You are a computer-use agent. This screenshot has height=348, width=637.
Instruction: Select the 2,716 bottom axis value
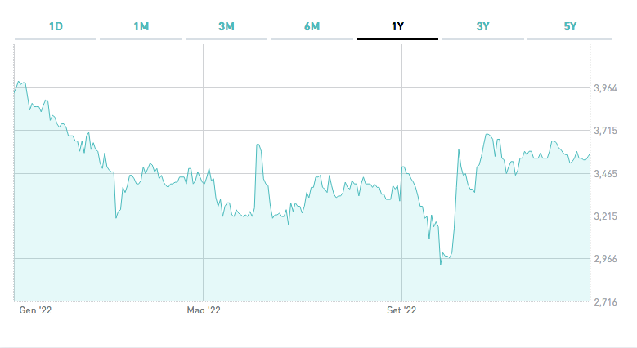point(607,302)
